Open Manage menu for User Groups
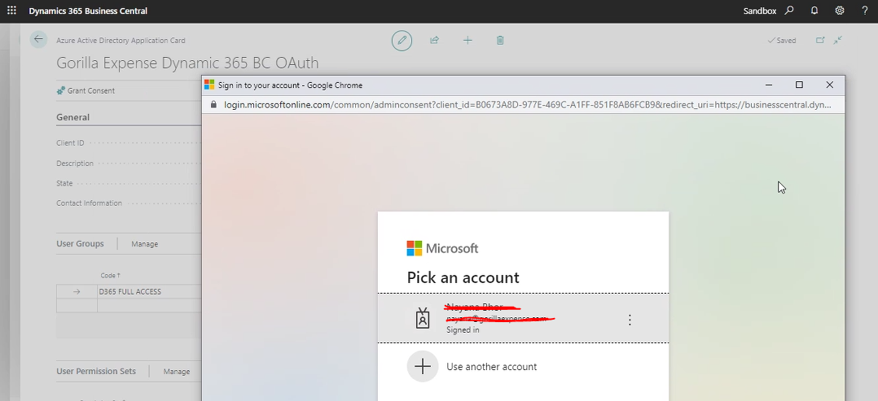Viewport: 878px width, 401px height. coord(144,244)
